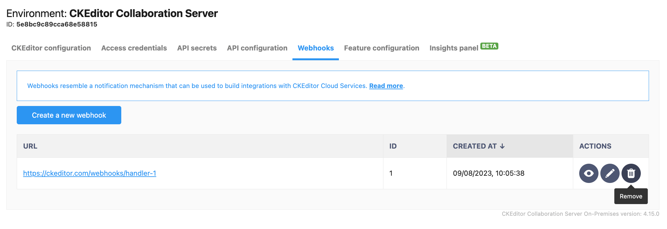Click the On-Premises version 4.15.0 text

(580, 214)
